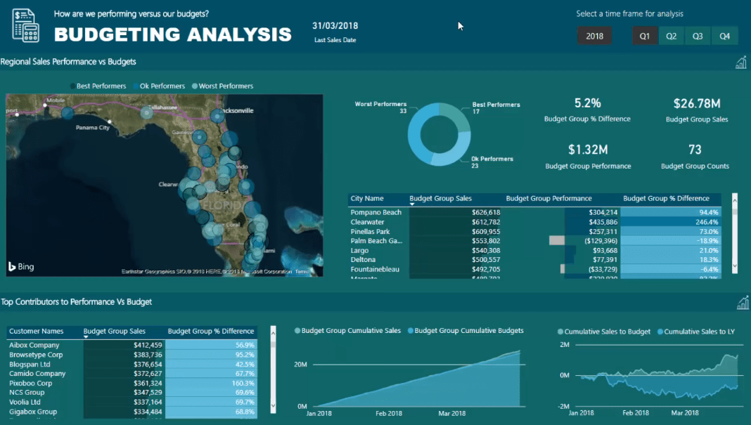Sort by City Name column header
The width and height of the screenshot is (751, 425).
(x=367, y=199)
